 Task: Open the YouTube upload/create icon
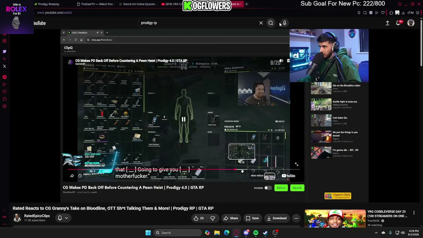tap(387, 23)
